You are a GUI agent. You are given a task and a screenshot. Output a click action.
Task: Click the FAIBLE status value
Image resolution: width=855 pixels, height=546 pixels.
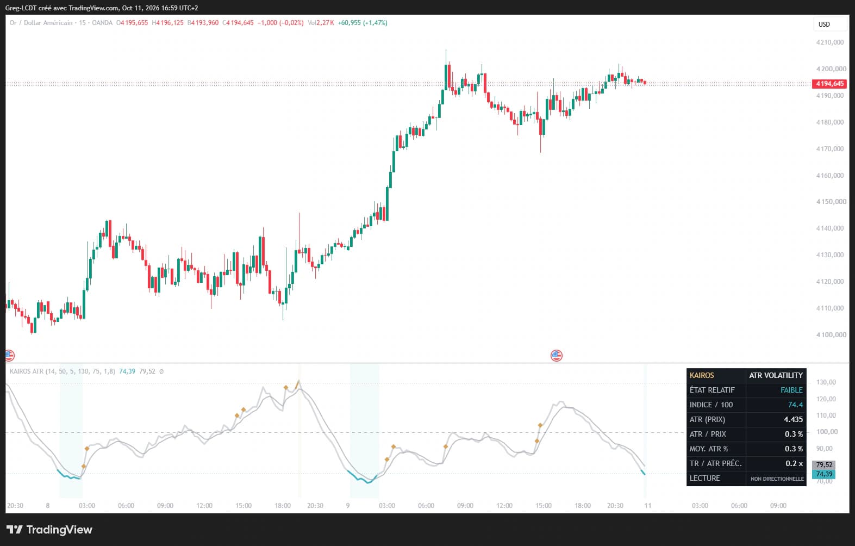(791, 390)
